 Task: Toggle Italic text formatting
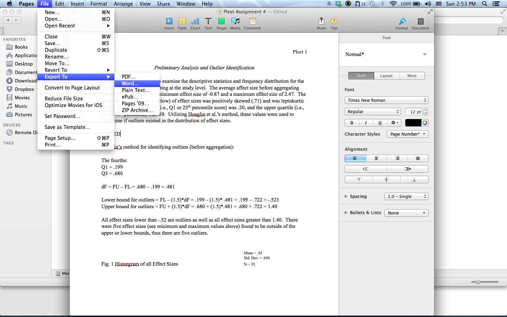pos(366,123)
